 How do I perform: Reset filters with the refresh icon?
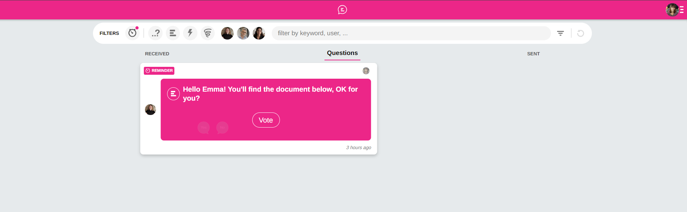click(x=580, y=33)
